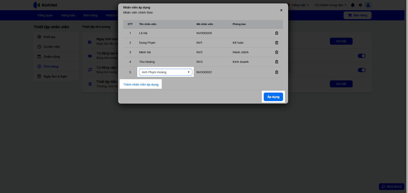Click the Mã nhân viên column header
The height and width of the screenshot is (193, 408).
point(205,24)
